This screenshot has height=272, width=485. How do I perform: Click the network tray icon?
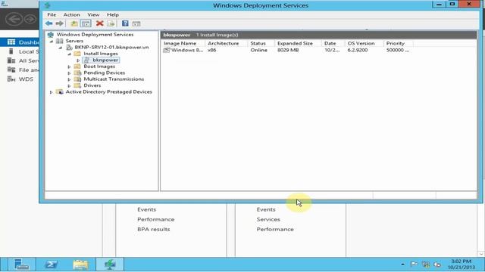coord(426,264)
